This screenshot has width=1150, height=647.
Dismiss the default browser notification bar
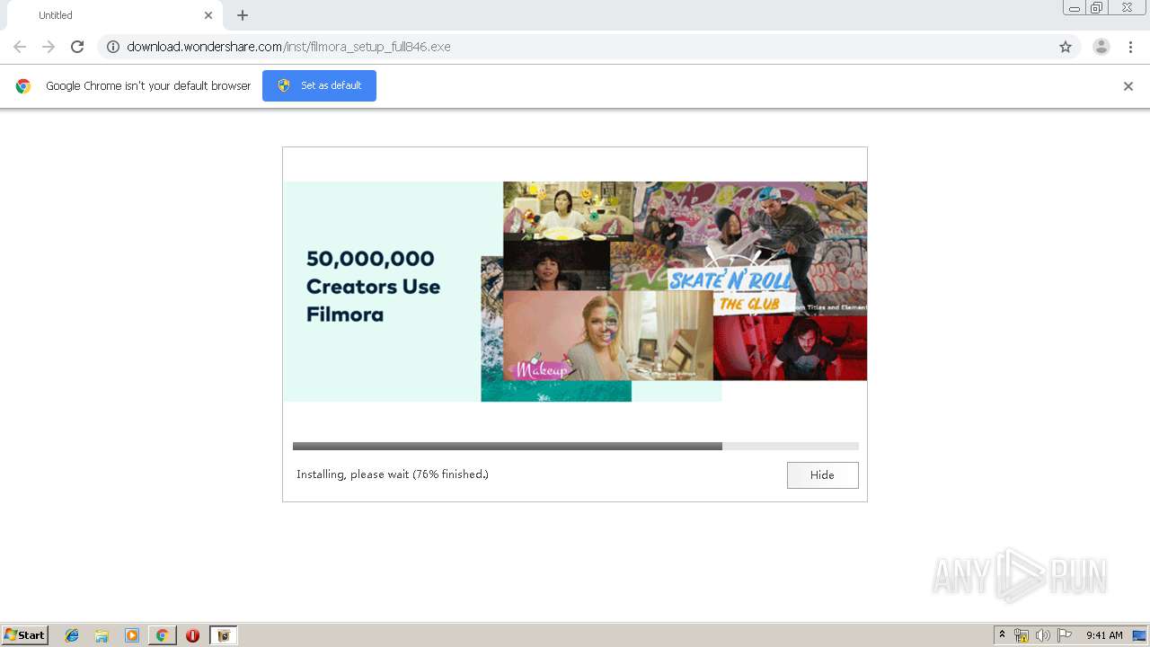pos(1128,86)
